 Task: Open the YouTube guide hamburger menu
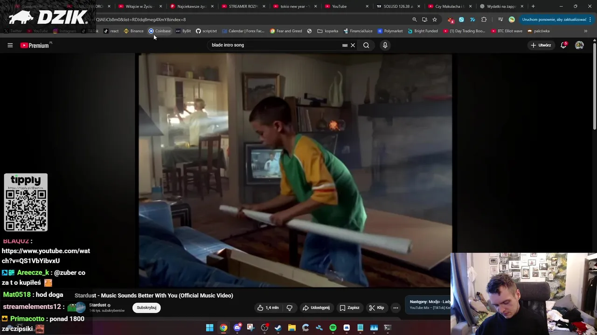(x=10, y=45)
